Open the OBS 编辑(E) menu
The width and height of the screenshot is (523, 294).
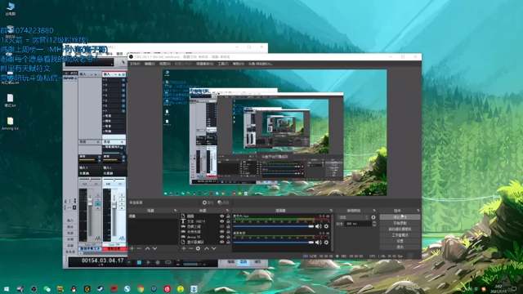(x=150, y=64)
